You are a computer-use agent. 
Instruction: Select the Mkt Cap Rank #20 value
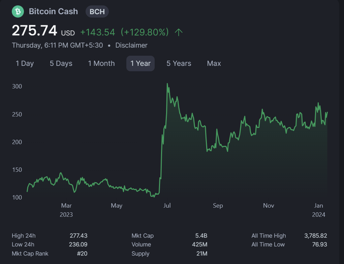[x=82, y=253]
